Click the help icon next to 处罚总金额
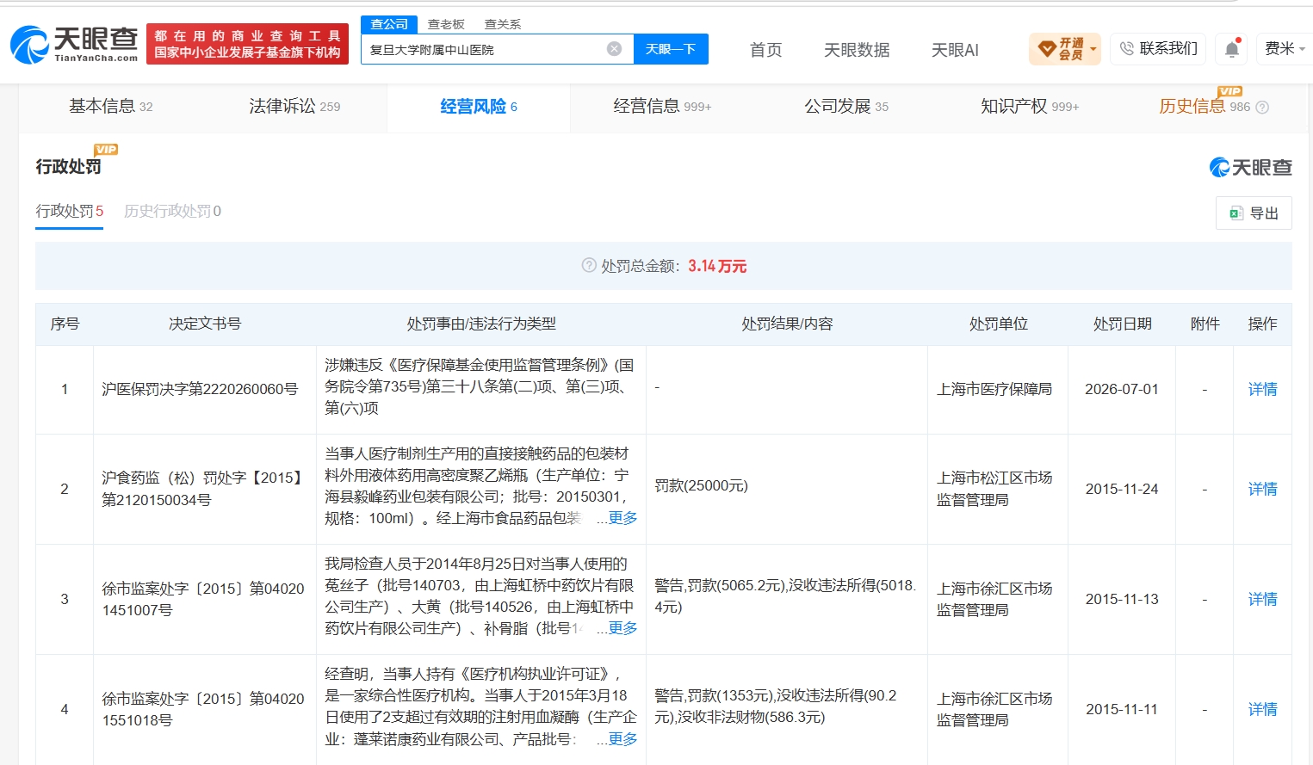 click(x=589, y=266)
